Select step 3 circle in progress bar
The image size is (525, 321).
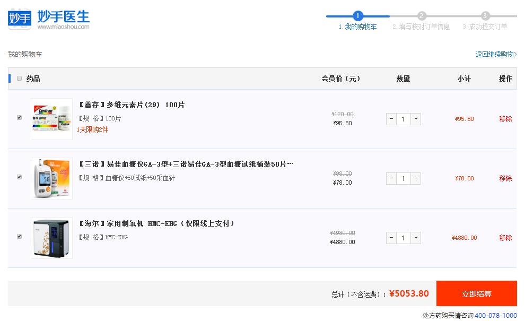pyautogui.click(x=485, y=16)
